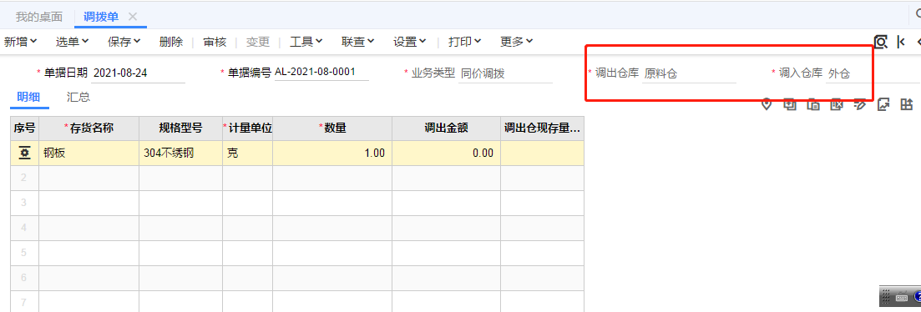Select row number 4 in the table
This screenshot has height=312, width=921.
tap(25, 228)
